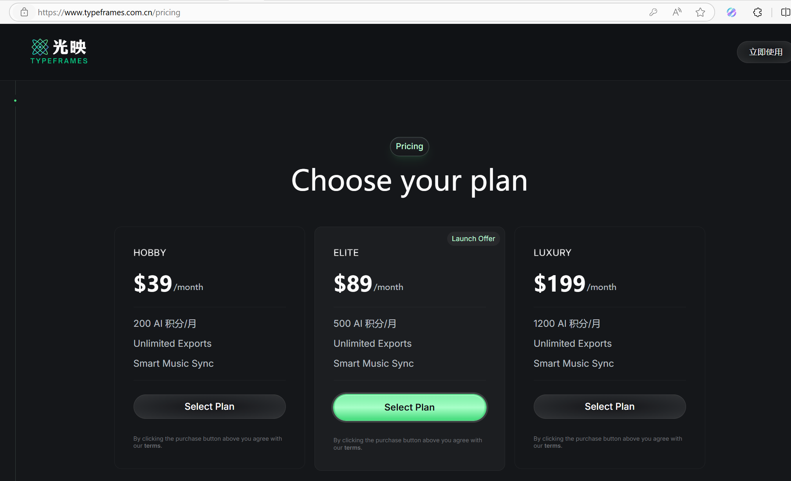
Task: Click the Pricing pill label
Action: (x=409, y=146)
